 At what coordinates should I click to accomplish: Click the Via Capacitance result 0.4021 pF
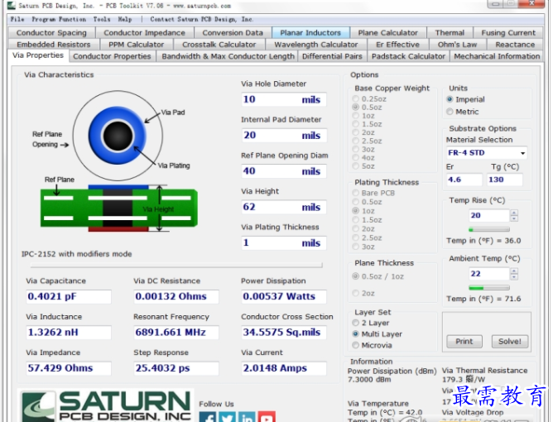[69, 296]
